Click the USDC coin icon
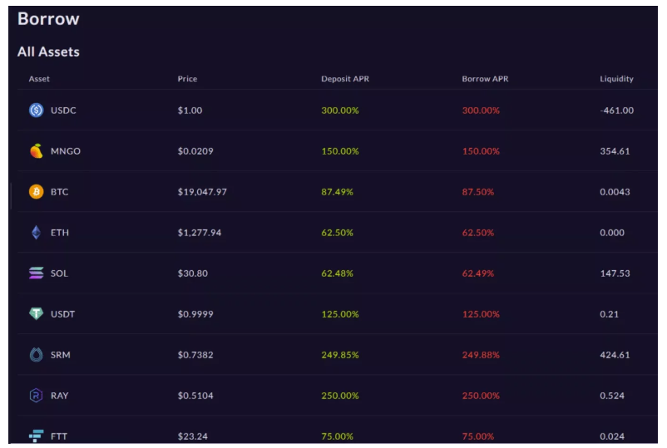 [36, 110]
